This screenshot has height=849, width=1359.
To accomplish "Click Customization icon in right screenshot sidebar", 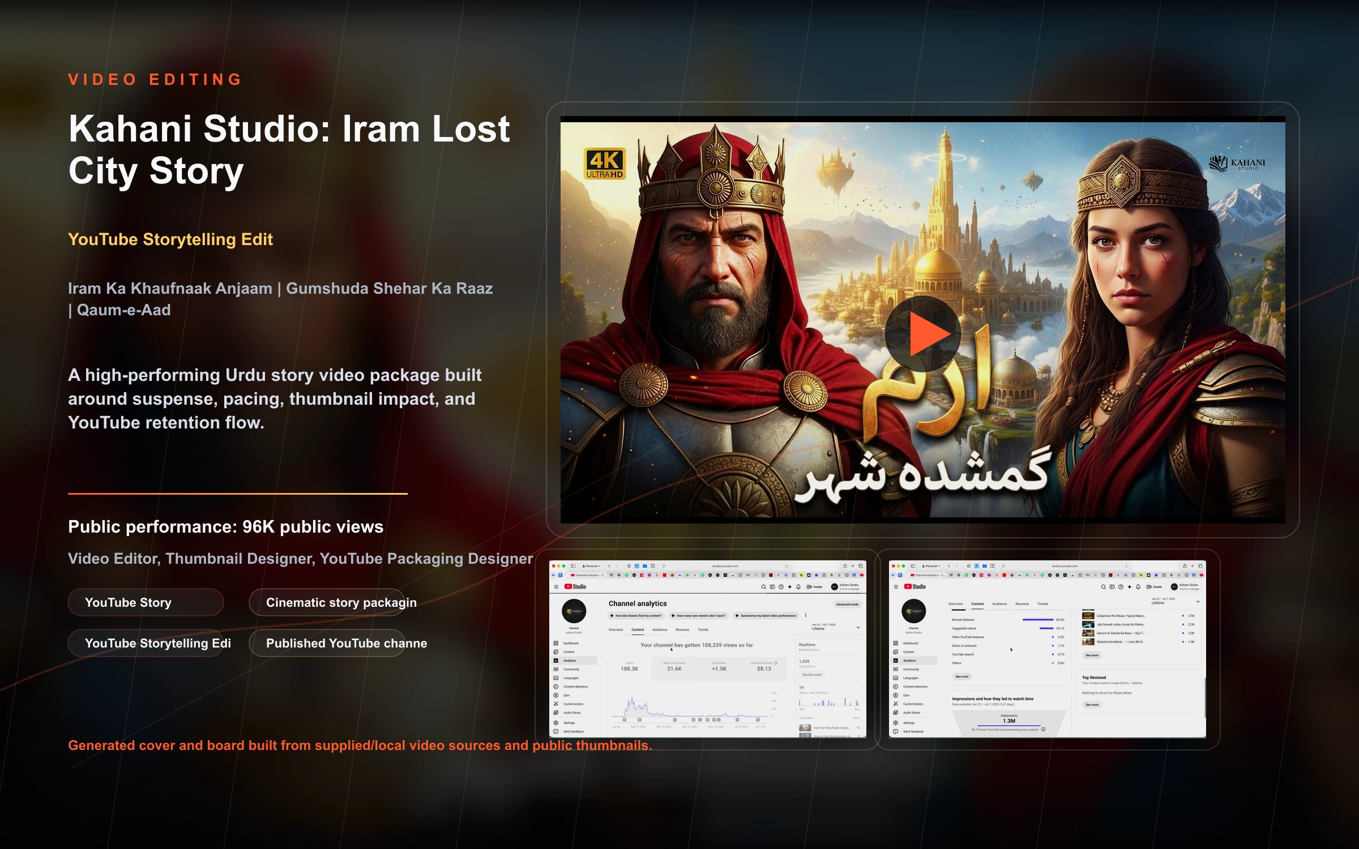I will pos(896,704).
